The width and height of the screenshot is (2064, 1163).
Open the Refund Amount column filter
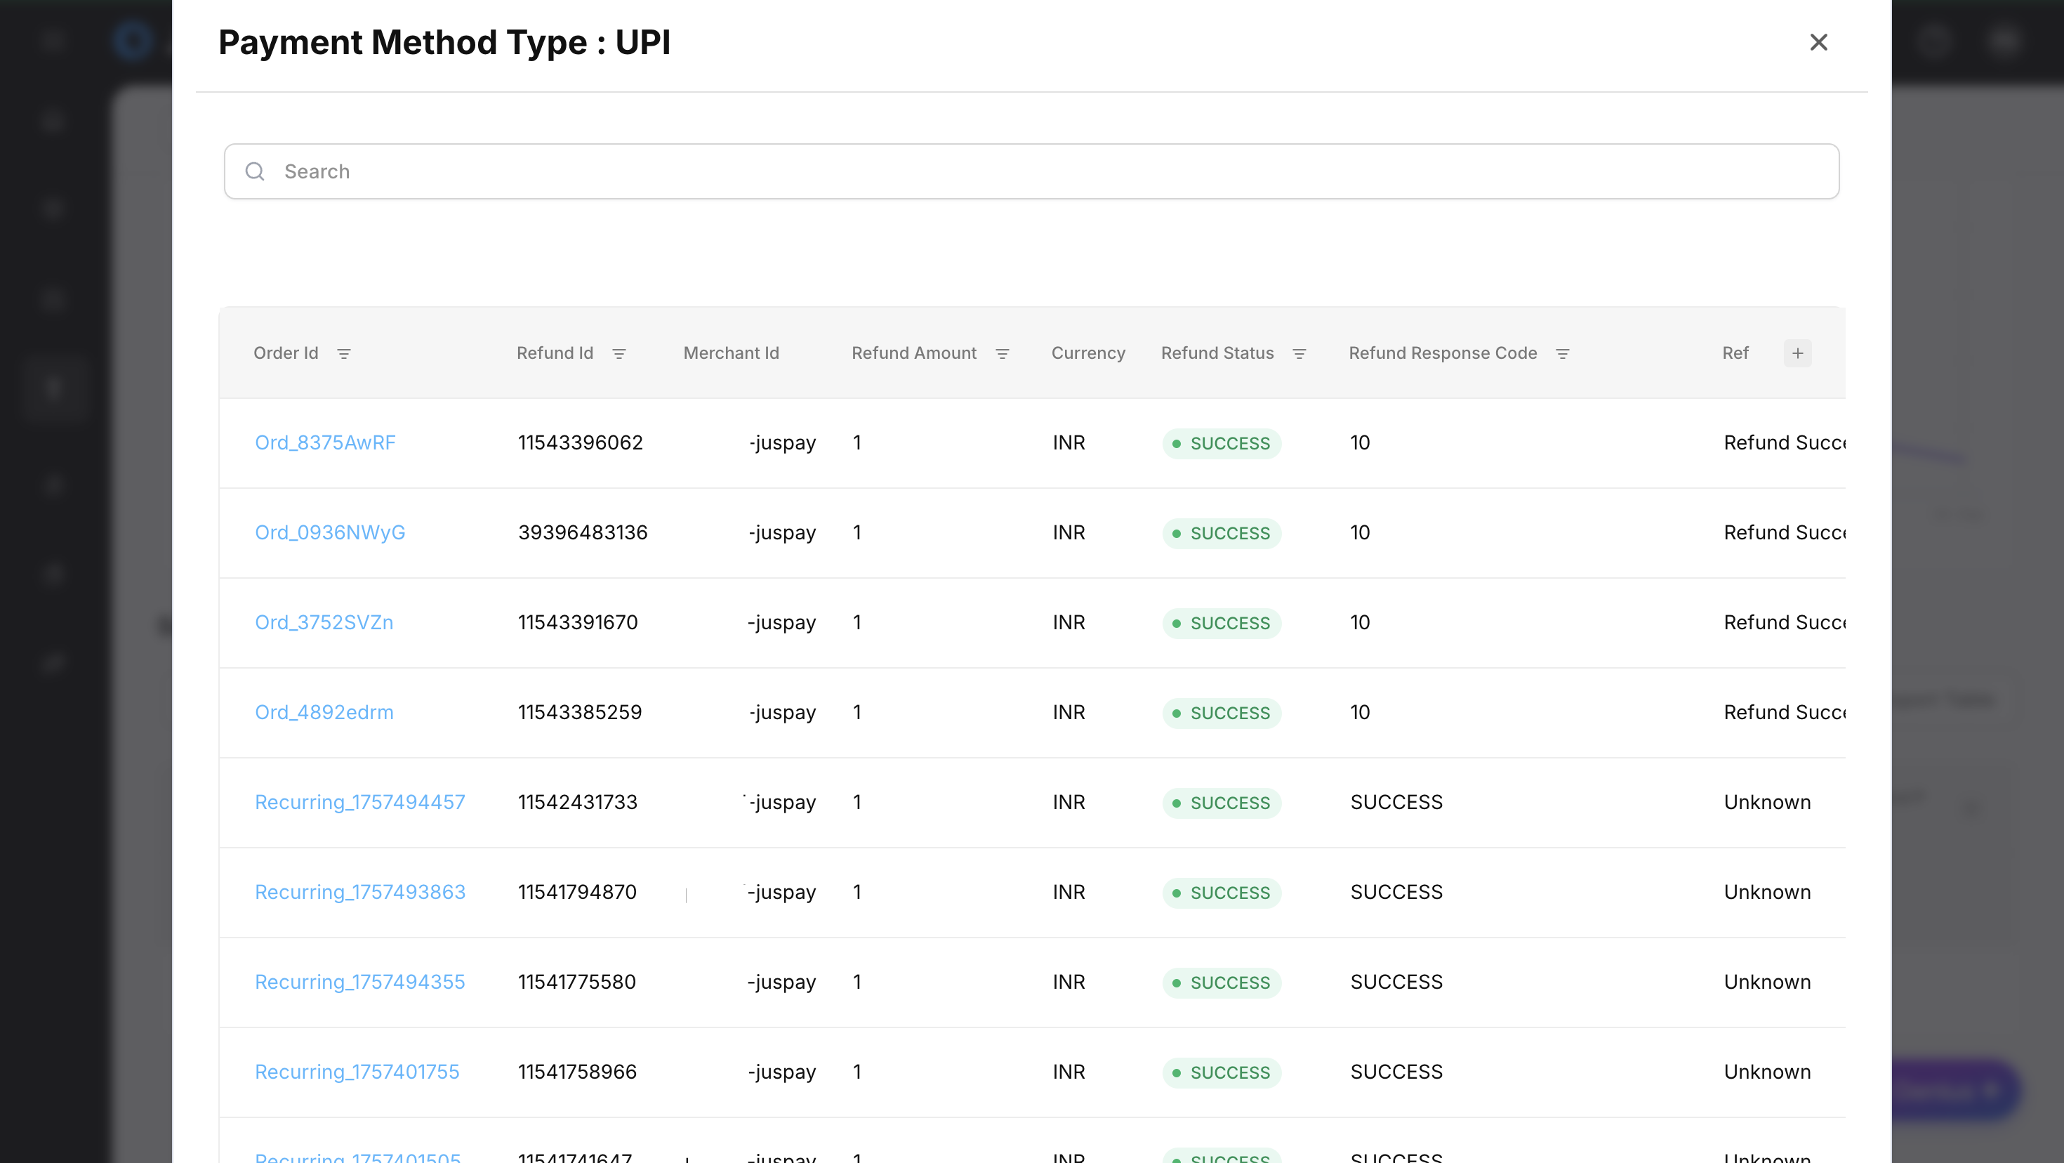click(x=1002, y=353)
